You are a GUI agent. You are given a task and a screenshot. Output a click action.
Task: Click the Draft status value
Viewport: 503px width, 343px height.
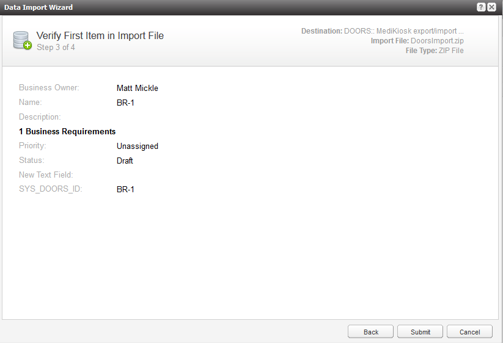pos(125,161)
